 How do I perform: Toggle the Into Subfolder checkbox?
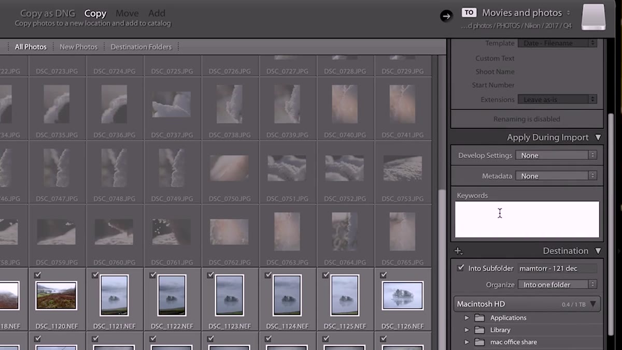point(461,268)
